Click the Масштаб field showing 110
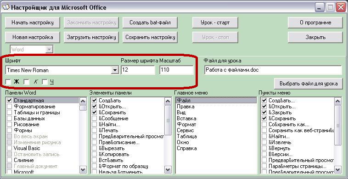 click(176, 70)
